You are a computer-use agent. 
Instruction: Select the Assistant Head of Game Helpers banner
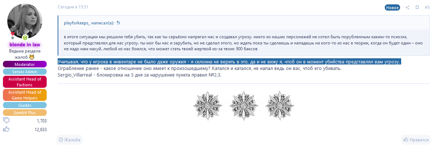(x=25, y=95)
